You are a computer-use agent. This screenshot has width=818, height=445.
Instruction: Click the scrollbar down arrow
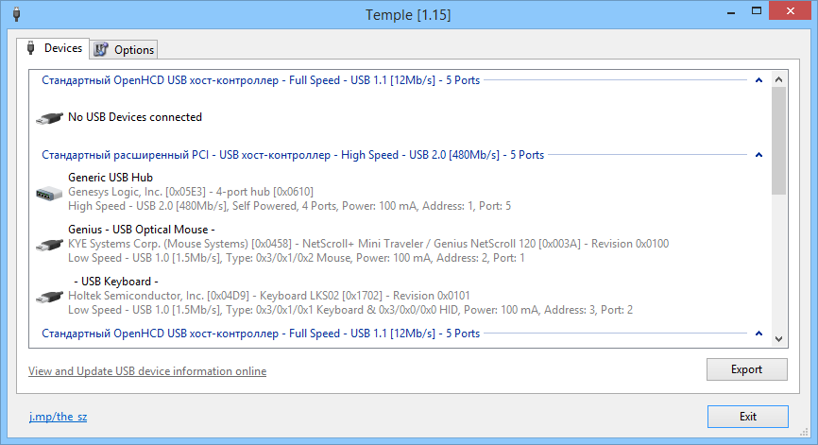coord(778,337)
